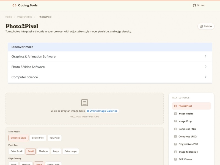Expand chevron for Photo & Video Software
220x165 pixels.
pos(205,67)
